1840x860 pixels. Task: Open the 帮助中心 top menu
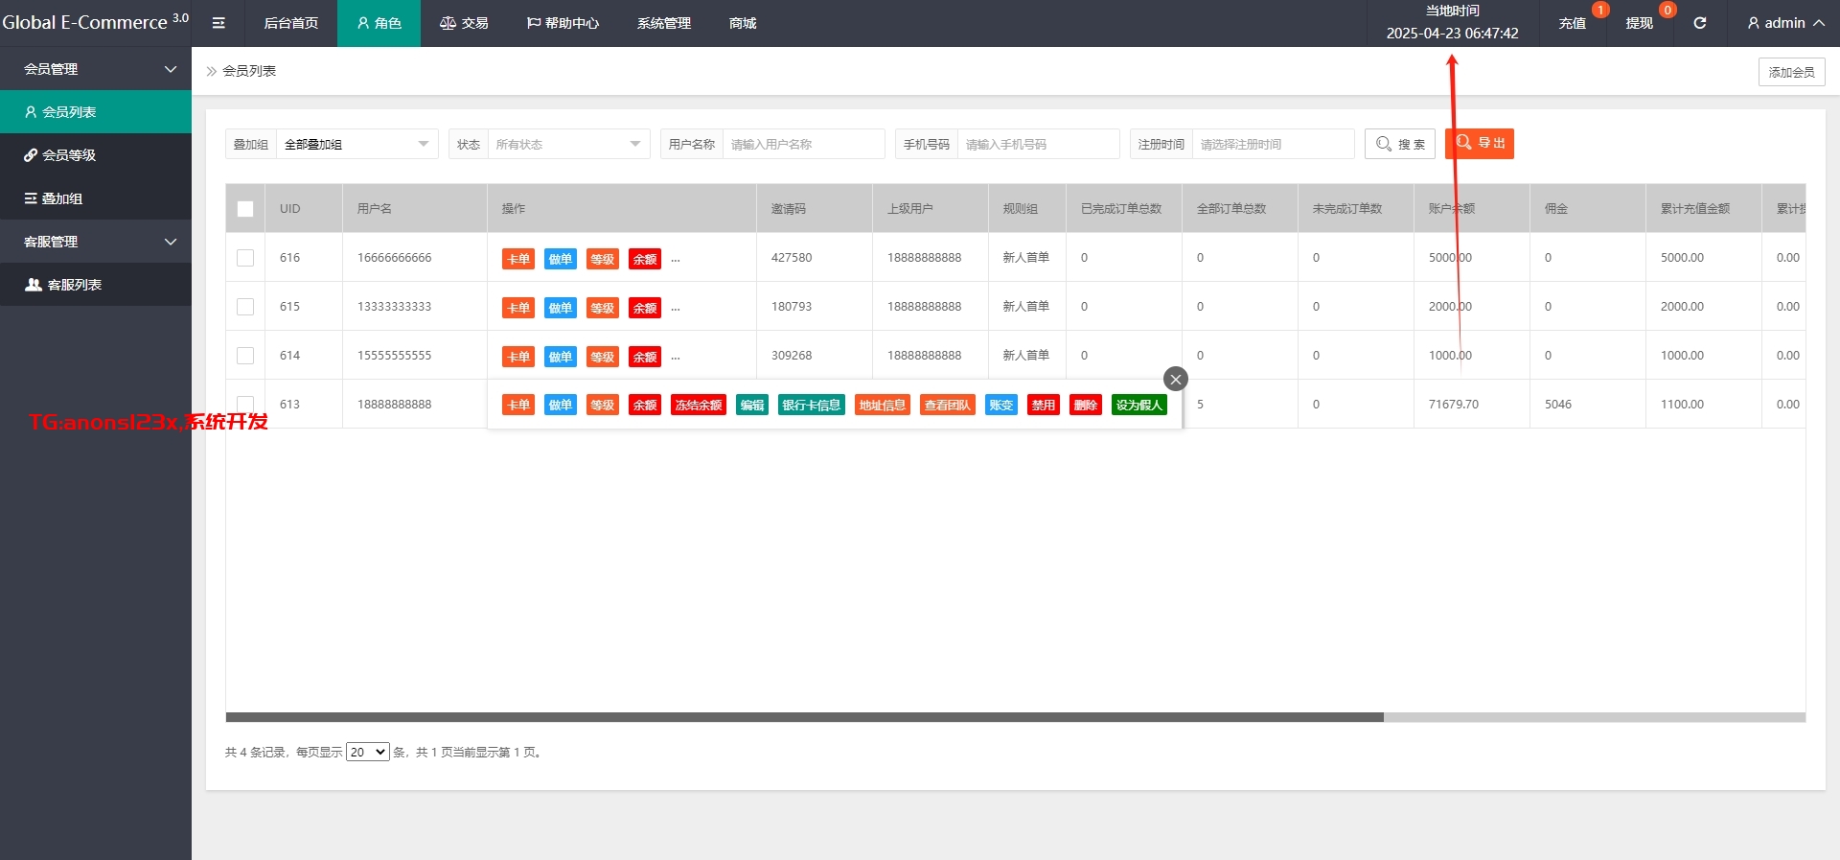point(563,23)
